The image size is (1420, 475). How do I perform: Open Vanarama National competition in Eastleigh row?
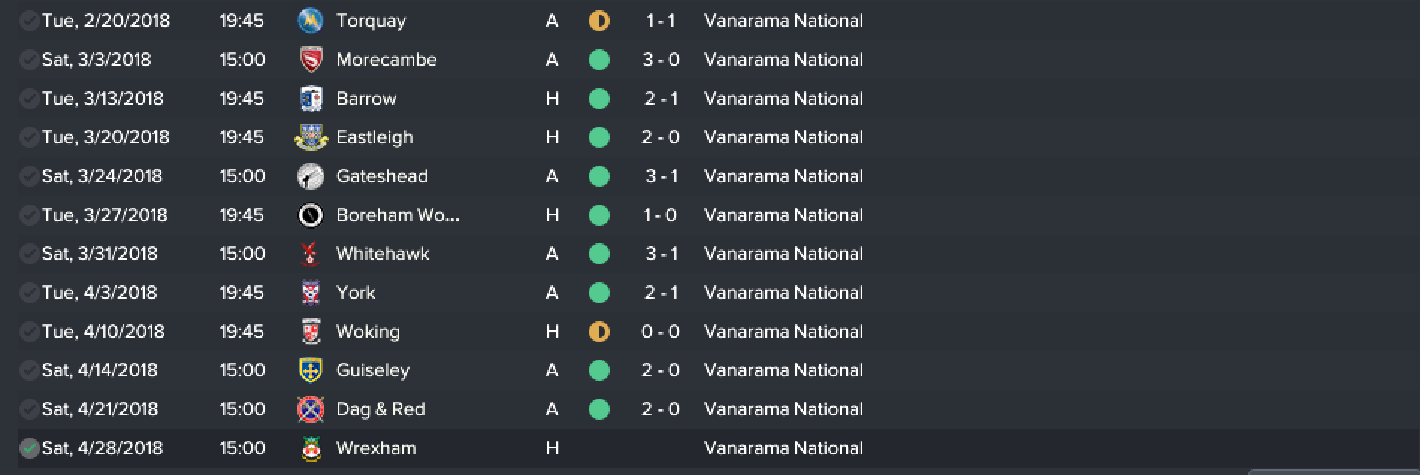click(x=783, y=137)
